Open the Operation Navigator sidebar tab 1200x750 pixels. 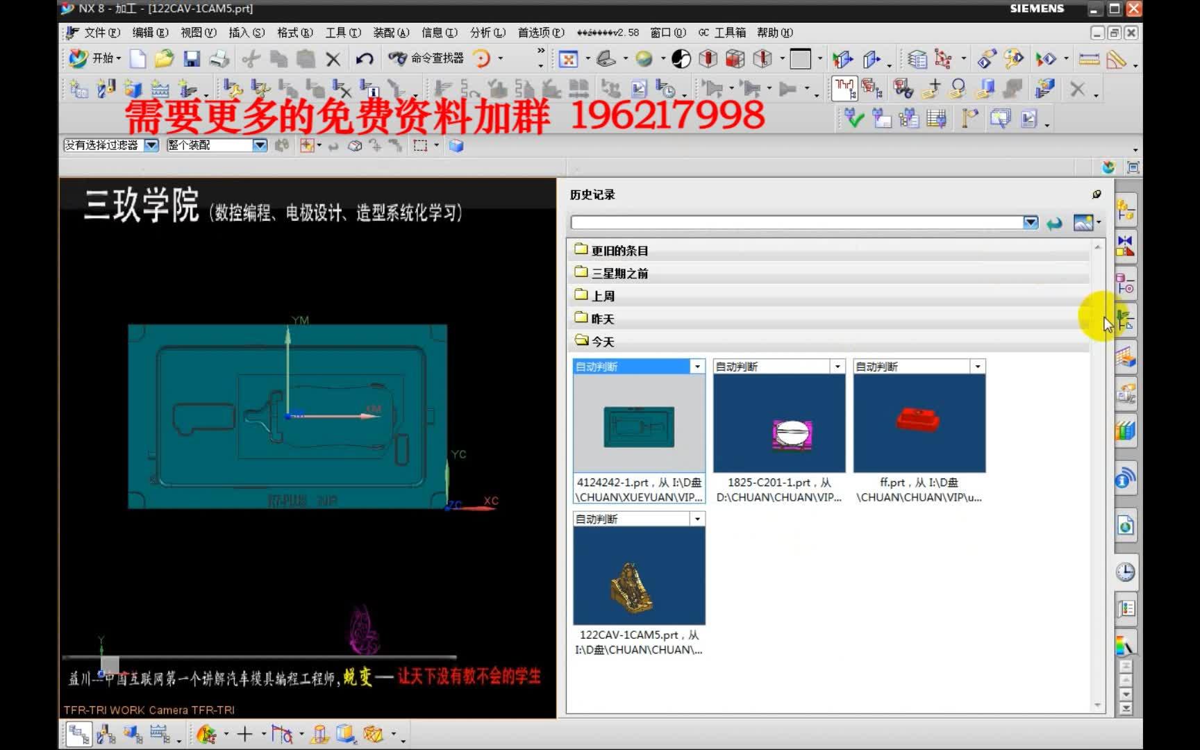pyautogui.click(x=1125, y=320)
